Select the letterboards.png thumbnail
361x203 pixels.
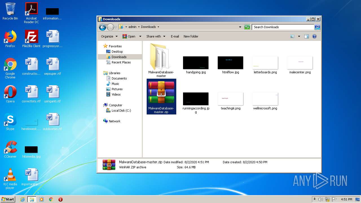click(265, 65)
